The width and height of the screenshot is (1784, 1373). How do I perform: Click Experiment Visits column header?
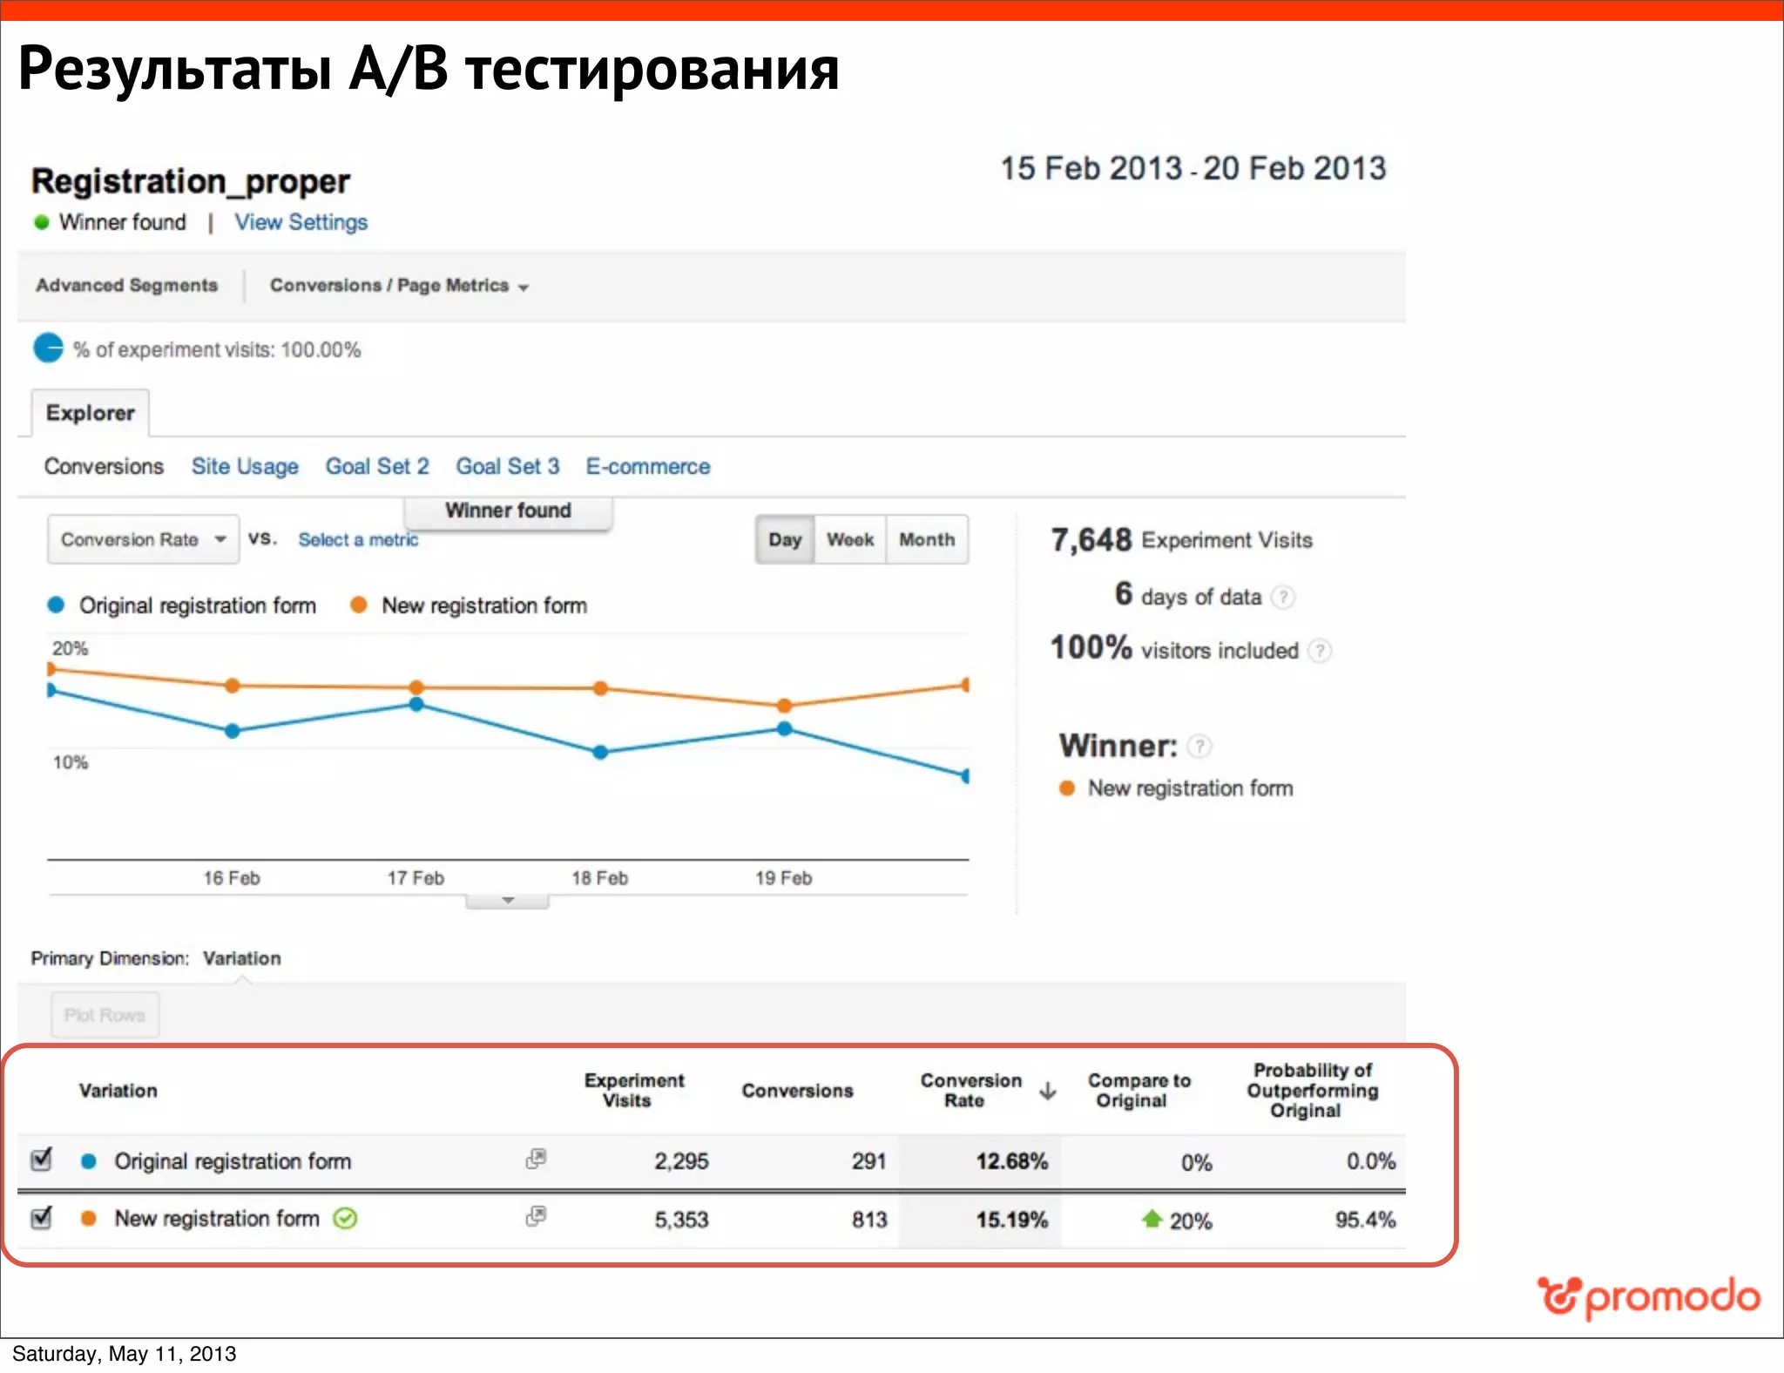pyautogui.click(x=634, y=1090)
